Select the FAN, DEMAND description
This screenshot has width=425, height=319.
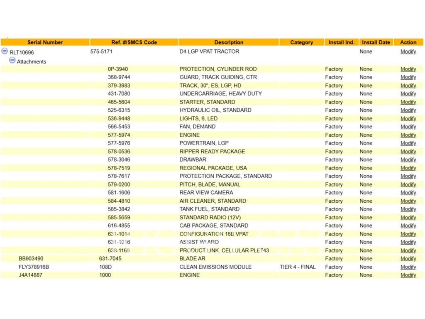pyautogui.click(x=198, y=127)
